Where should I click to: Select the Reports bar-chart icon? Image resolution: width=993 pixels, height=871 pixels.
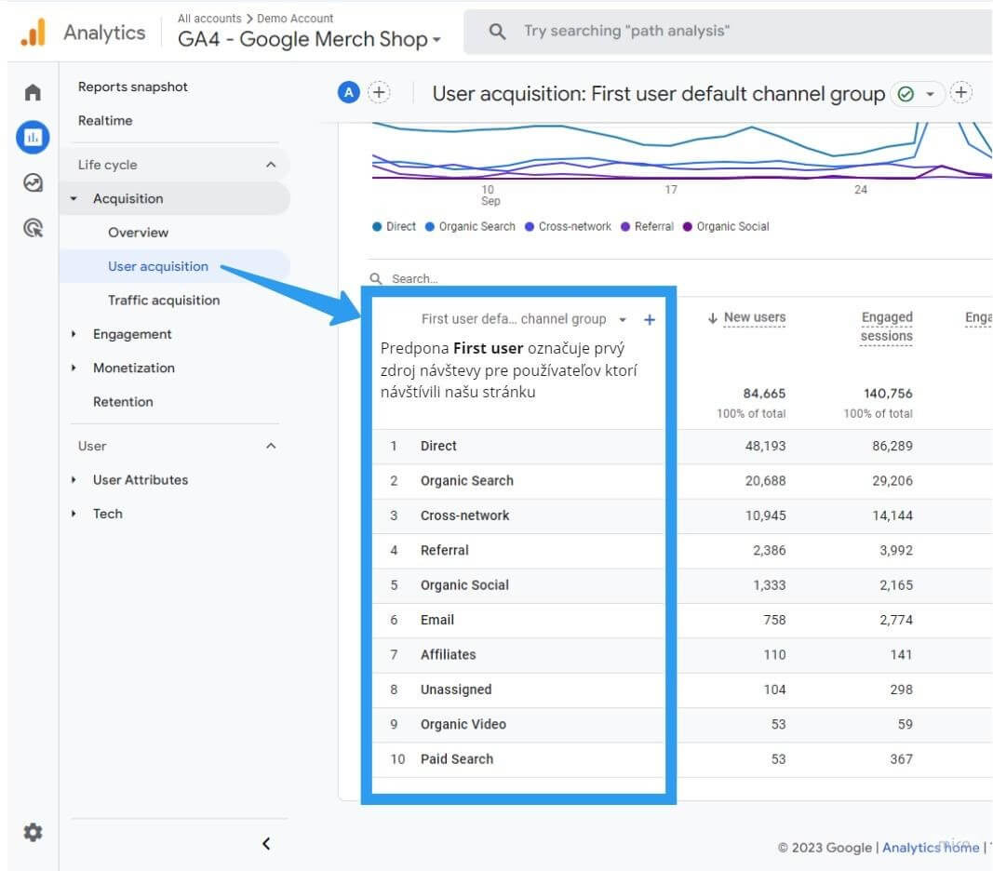(33, 137)
